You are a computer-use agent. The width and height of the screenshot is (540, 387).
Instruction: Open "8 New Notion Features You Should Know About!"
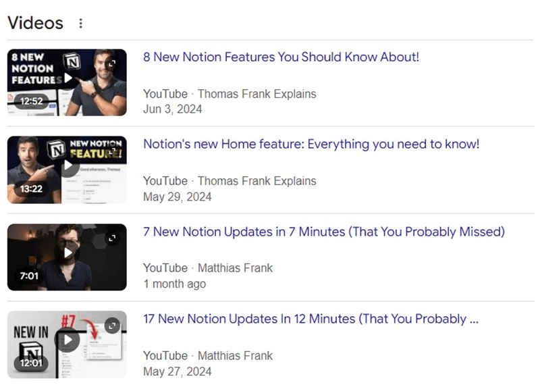281,57
